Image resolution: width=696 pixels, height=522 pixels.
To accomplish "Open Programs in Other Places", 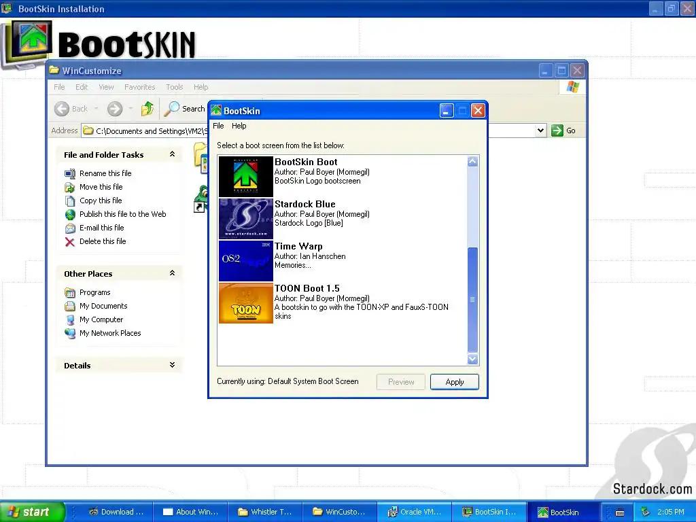I will 94,292.
